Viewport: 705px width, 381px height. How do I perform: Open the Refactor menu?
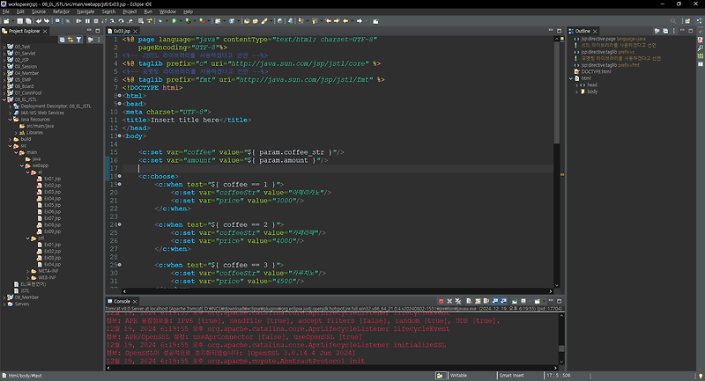(x=61, y=11)
